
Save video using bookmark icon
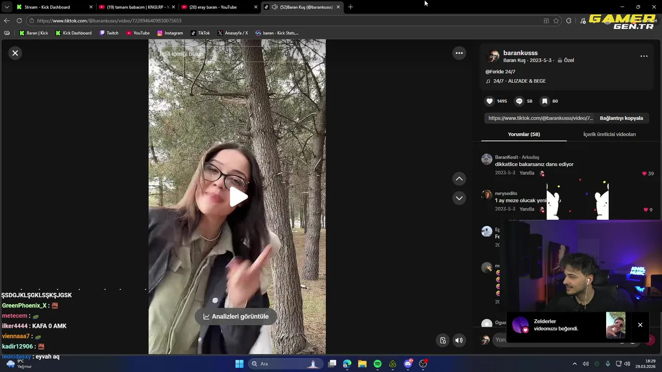[544, 101]
